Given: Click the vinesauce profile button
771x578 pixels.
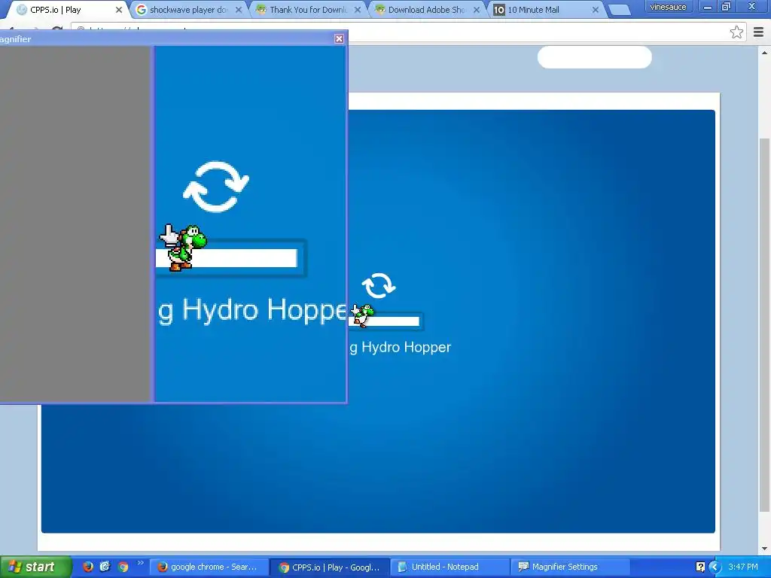Looking at the screenshot, I should pos(668,6).
